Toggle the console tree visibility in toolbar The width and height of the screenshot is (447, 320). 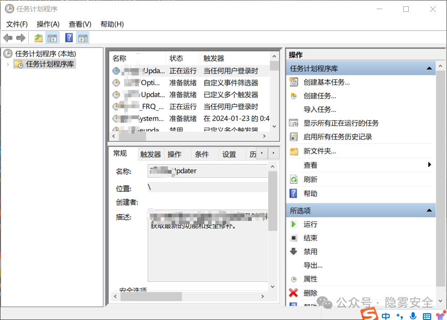52,38
